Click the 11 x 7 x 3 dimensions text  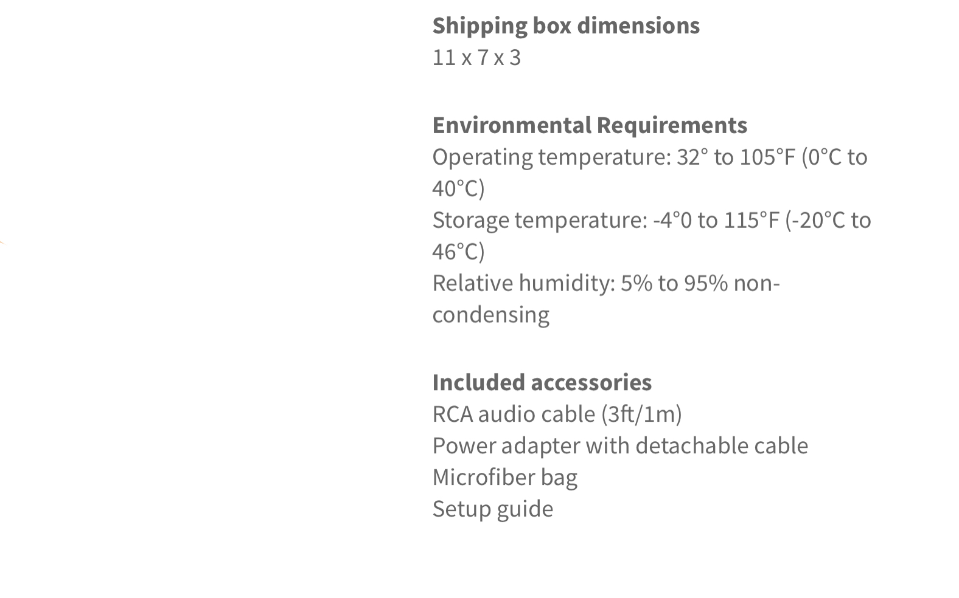tap(476, 57)
